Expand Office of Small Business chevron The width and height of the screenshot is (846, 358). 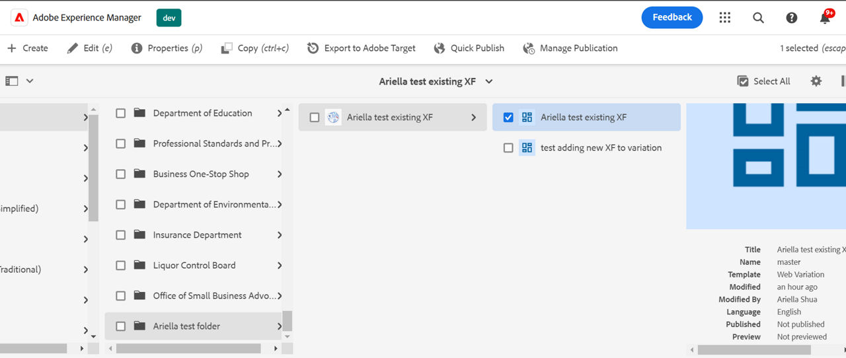279,296
